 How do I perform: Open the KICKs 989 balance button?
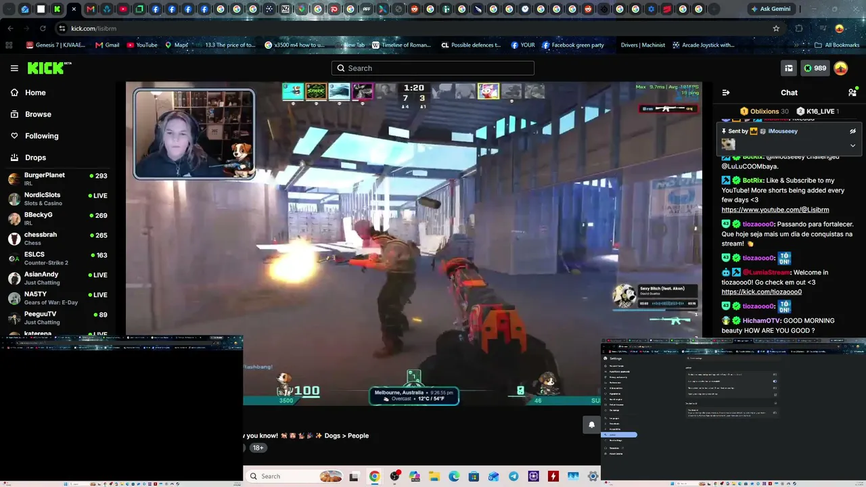point(815,68)
